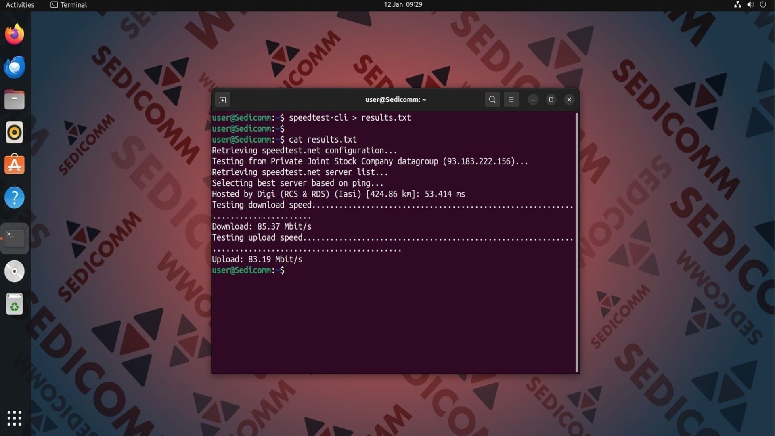Launch Firefox from the dock
The image size is (775, 436).
[x=15, y=34]
